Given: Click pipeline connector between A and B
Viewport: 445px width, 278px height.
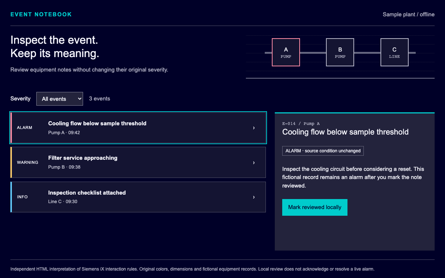Looking at the screenshot, I should pos(313,53).
